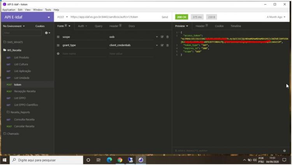Click the request URL field

pyautogui.click(x=114, y=17)
